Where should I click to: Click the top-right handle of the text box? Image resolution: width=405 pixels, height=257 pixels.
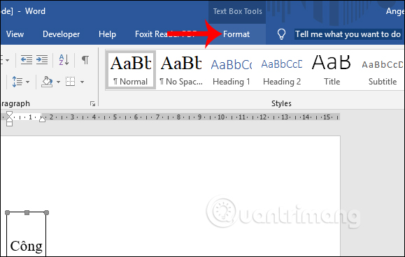46,213
